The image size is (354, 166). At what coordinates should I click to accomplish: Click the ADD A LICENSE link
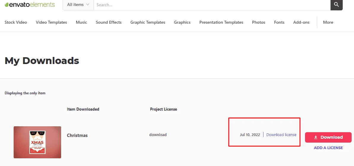(x=328, y=148)
